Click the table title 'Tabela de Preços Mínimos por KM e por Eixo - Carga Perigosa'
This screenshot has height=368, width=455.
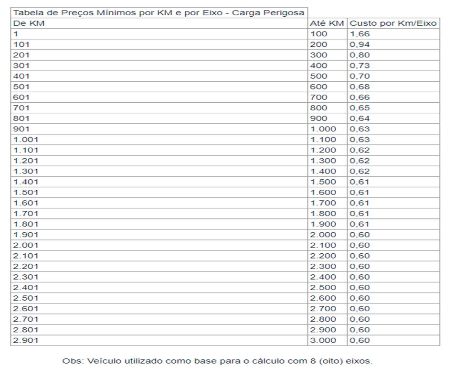pos(159,13)
